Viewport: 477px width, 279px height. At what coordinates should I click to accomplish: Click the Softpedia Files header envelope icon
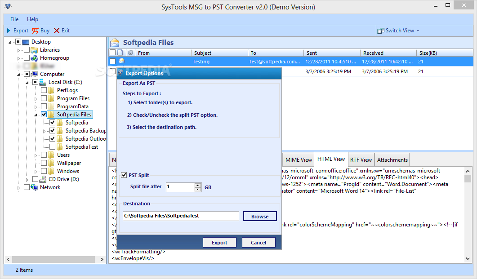pos(115,43)
